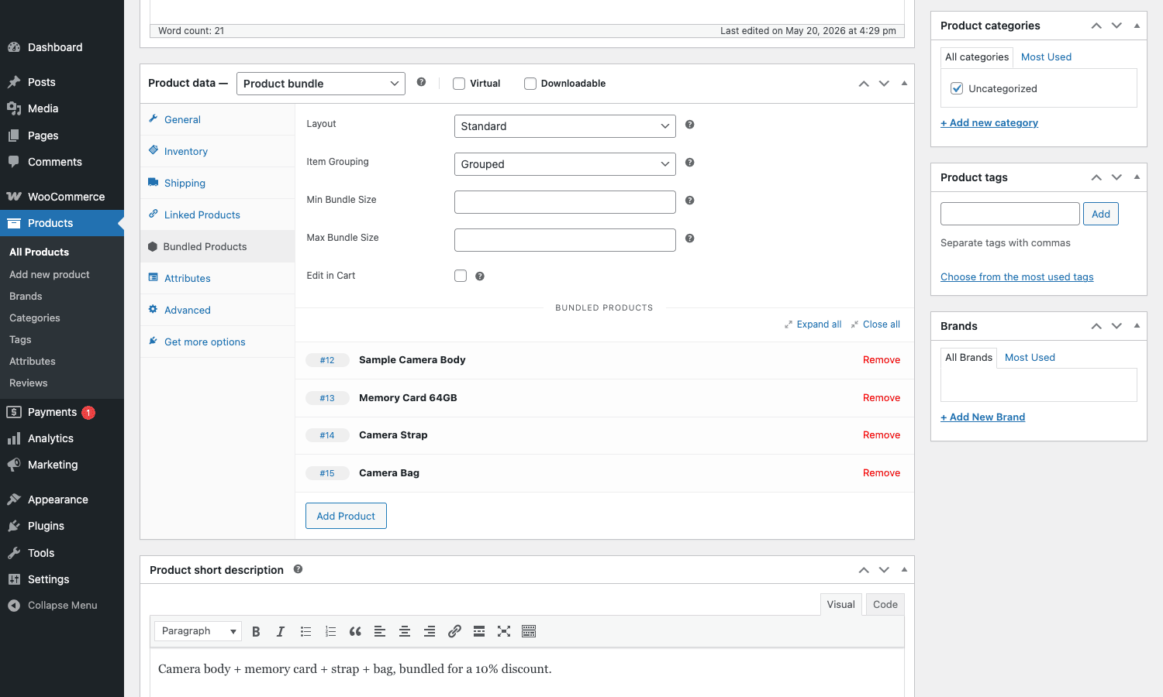Screen dimensions: 1163x697
Task: Insert a bulleted list
Action: pos(305,631)
